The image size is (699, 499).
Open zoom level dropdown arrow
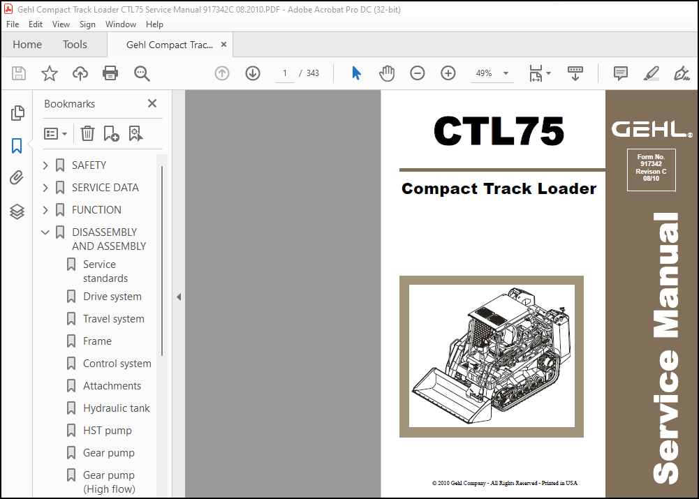[x=506, y=73]
